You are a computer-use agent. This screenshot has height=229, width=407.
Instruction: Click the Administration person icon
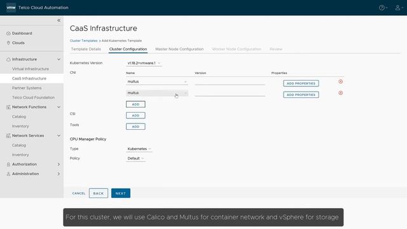[x=8, y=174]
